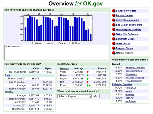153x114 pixels.
Task: Open Fixing Site Problems link
Action: coord(127,34)
